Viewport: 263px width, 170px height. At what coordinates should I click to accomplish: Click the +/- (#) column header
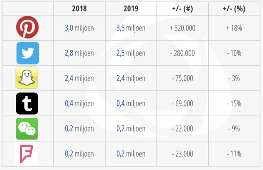182,8
